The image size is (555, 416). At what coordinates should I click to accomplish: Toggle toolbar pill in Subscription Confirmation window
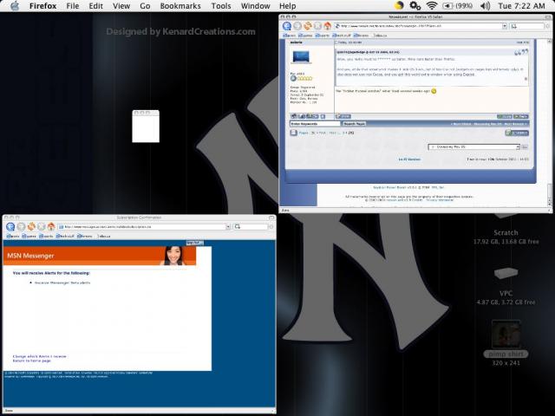(271, 218)
